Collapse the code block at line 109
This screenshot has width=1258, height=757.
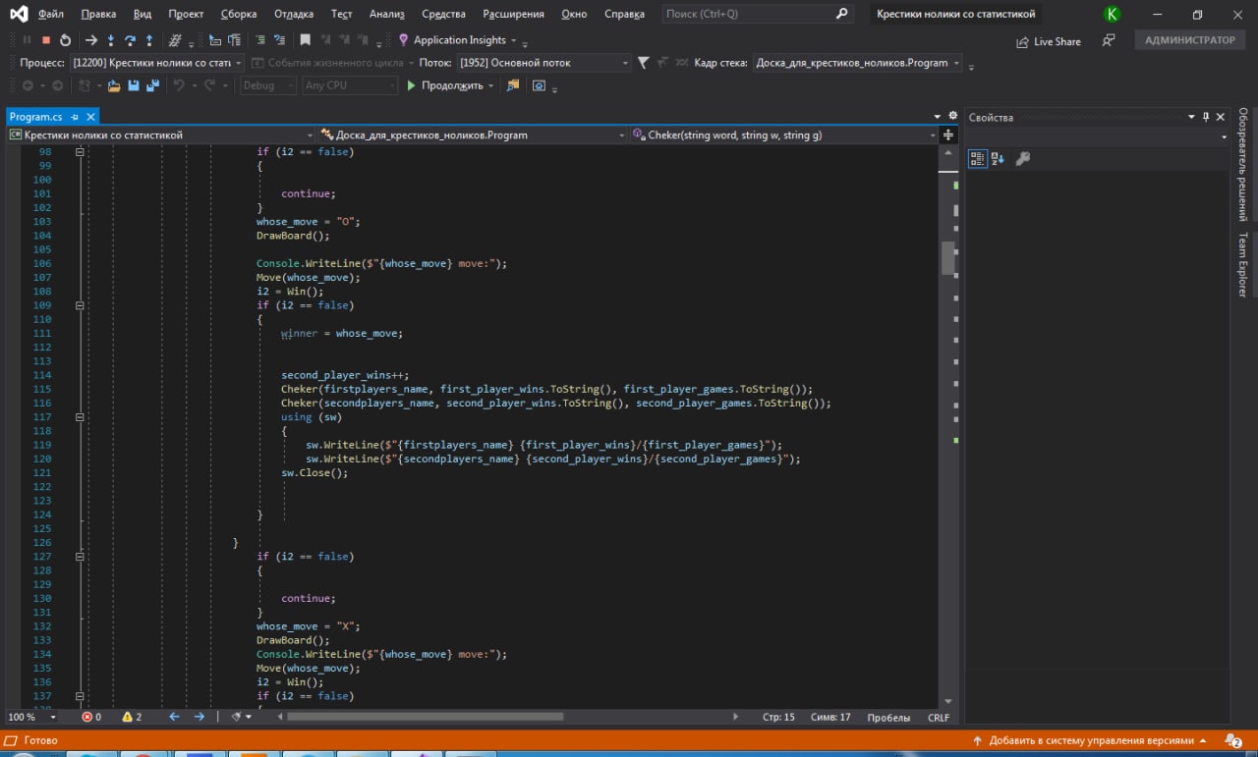[x=80, y=305]
